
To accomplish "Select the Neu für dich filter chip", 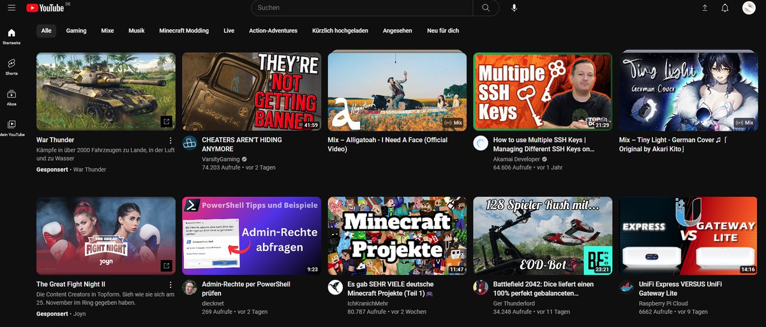I will pyautogui.click(x=443, y=31).
